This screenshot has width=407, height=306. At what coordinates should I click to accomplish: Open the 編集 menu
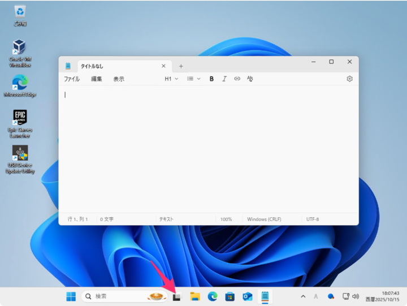pyautogui.click(x=97, y=79)
